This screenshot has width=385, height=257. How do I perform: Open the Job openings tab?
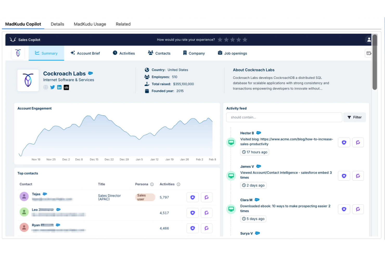[232, 53]
